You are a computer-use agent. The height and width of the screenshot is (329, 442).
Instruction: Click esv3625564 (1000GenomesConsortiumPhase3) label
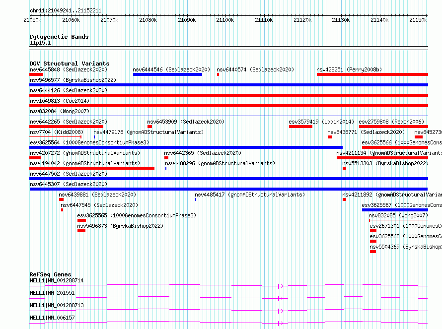pyautogui.click(x=89, y=142)
